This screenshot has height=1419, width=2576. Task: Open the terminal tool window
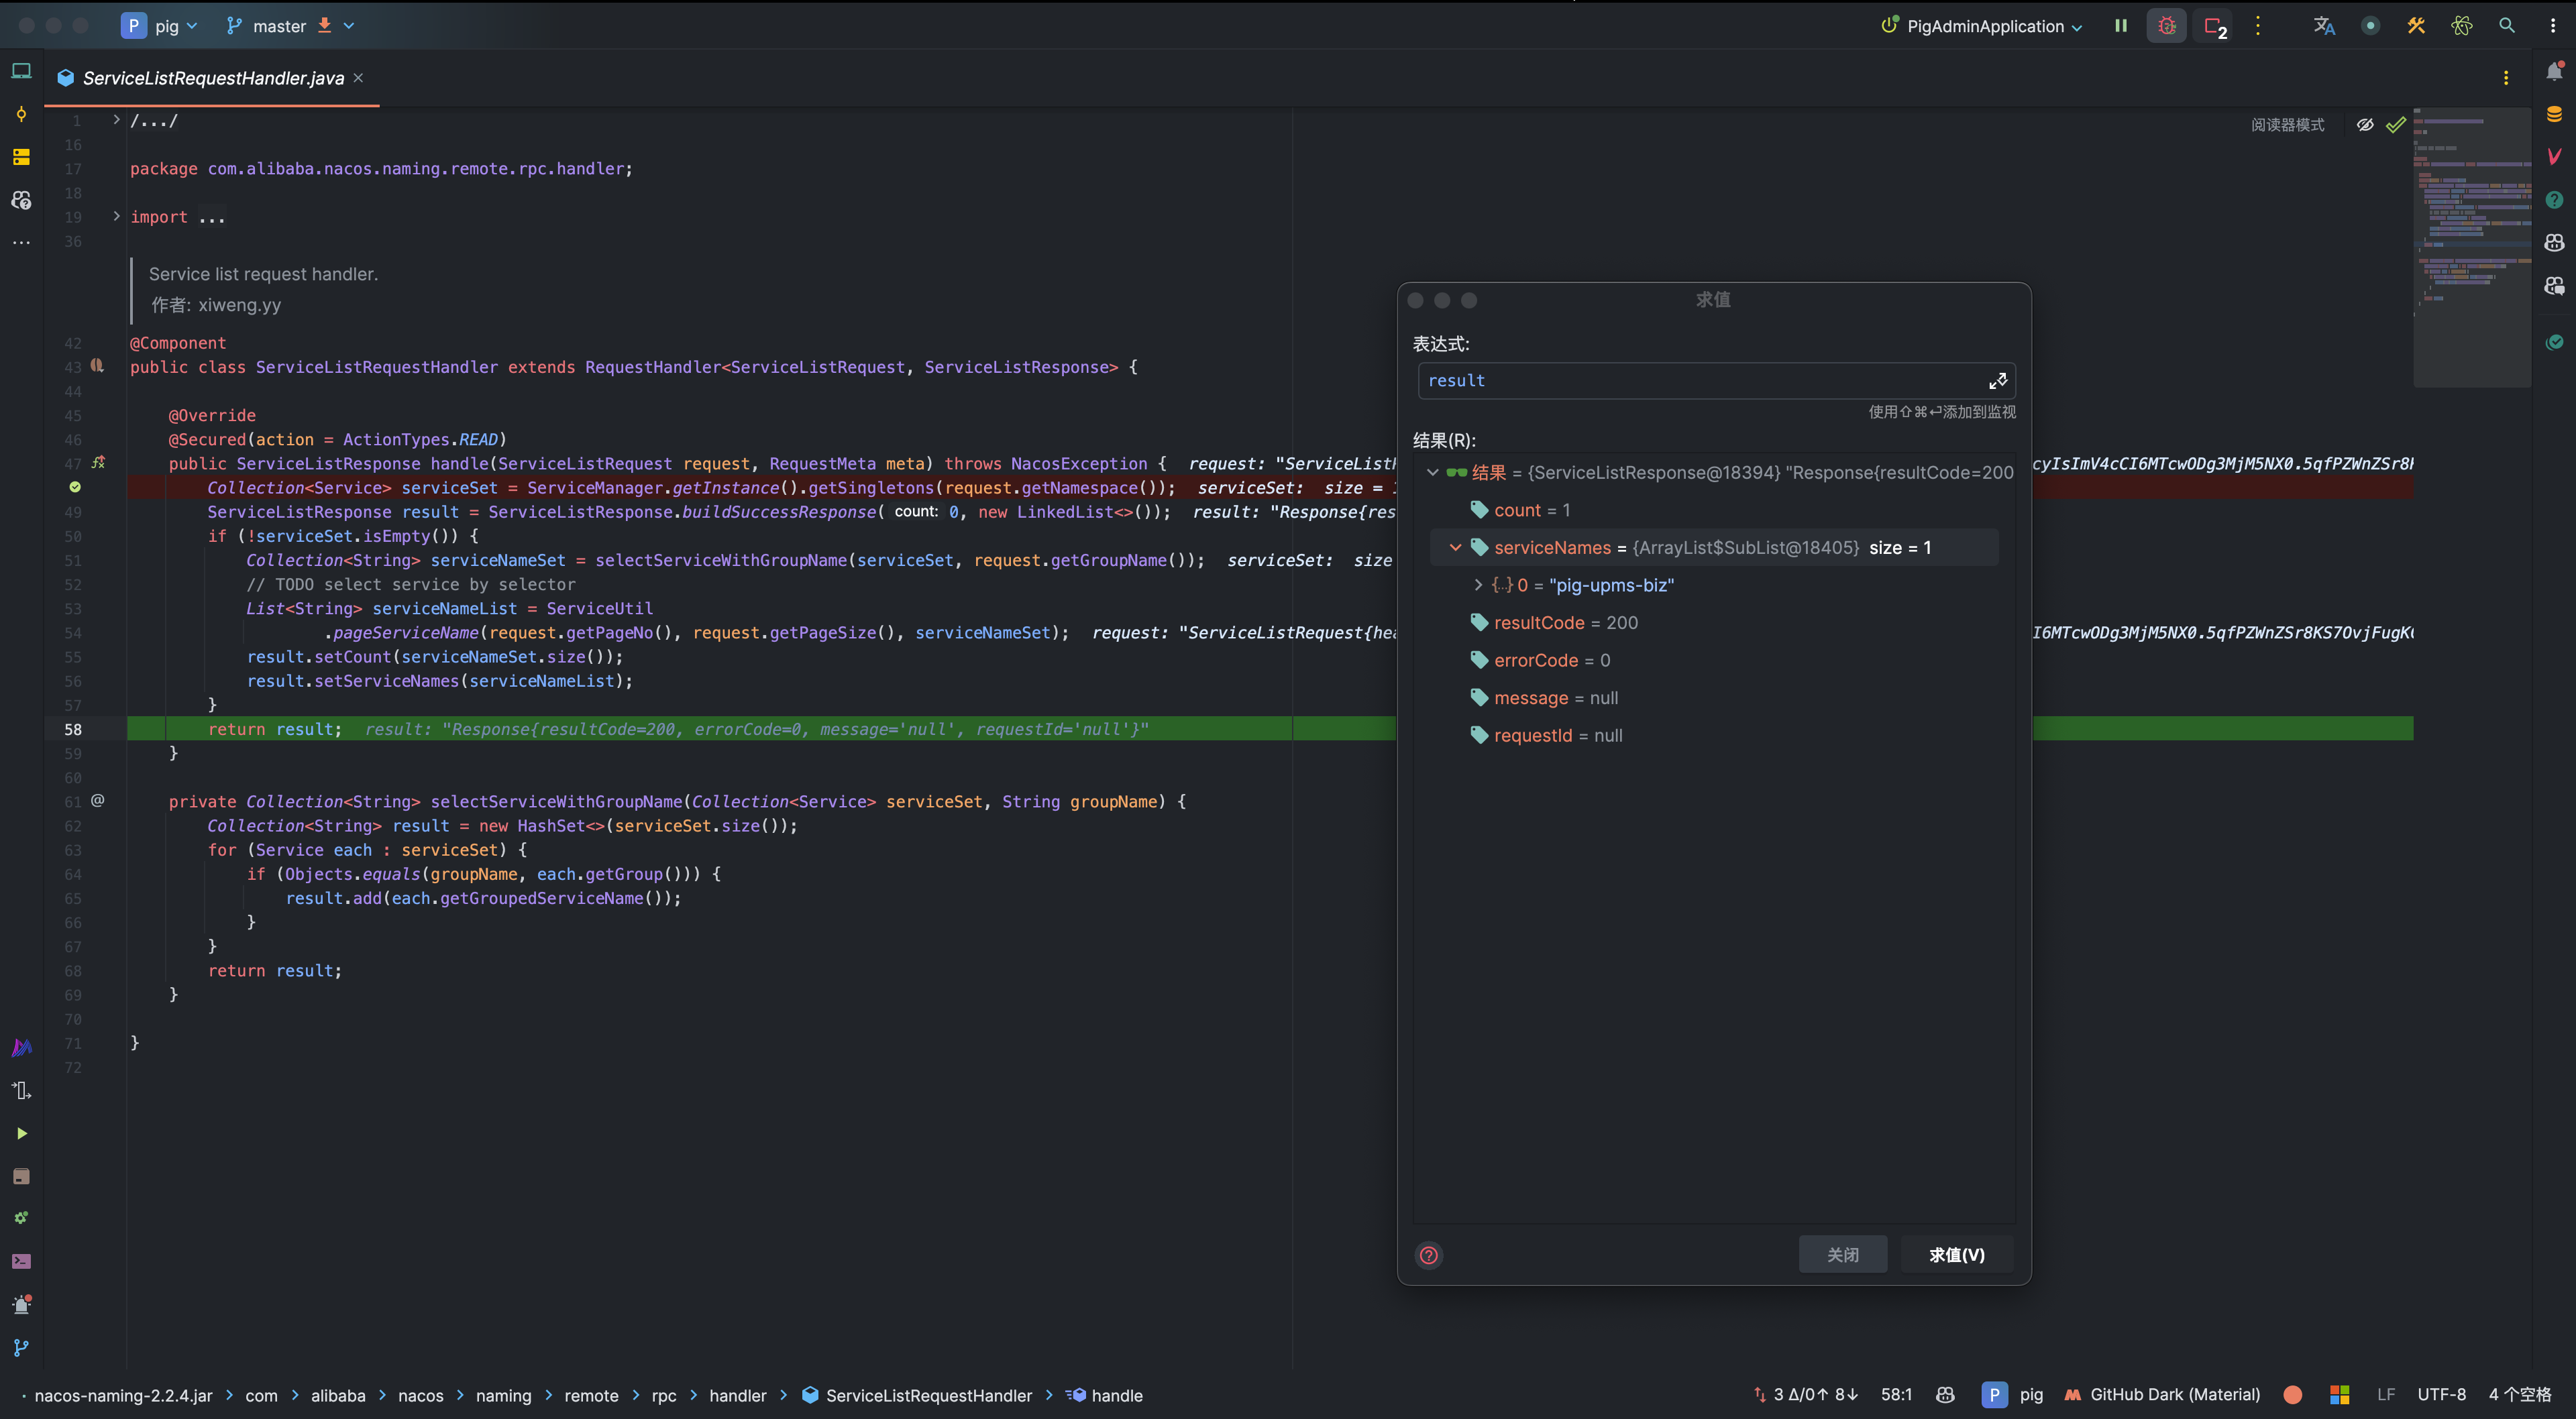coord(21,1261)
